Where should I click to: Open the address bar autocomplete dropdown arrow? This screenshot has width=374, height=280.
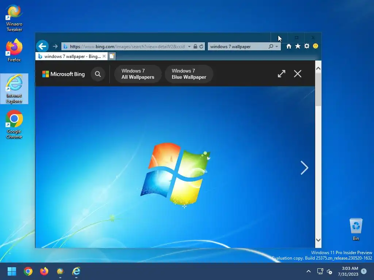(189, 46)
